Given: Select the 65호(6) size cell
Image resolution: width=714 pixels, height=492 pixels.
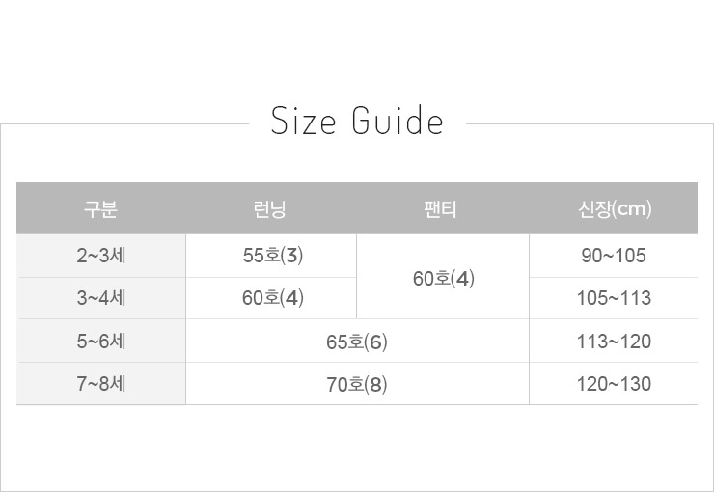Looking at the screenshot, I should [357, 342].
